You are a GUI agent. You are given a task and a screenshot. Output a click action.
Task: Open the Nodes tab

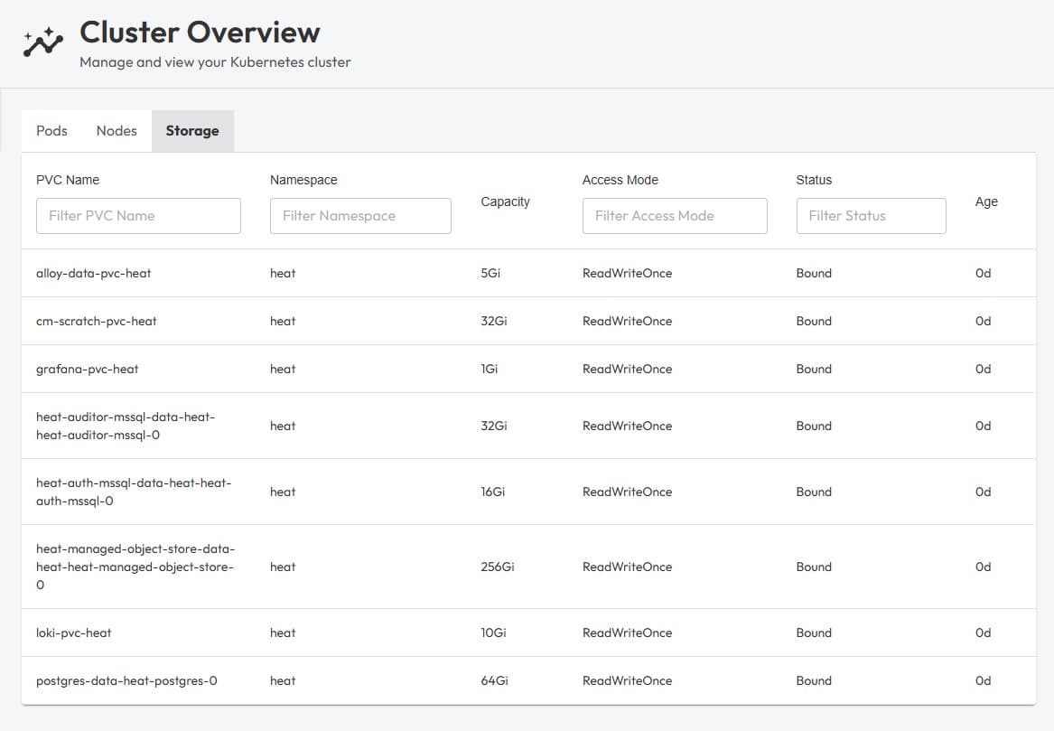[x=117, y=131]
